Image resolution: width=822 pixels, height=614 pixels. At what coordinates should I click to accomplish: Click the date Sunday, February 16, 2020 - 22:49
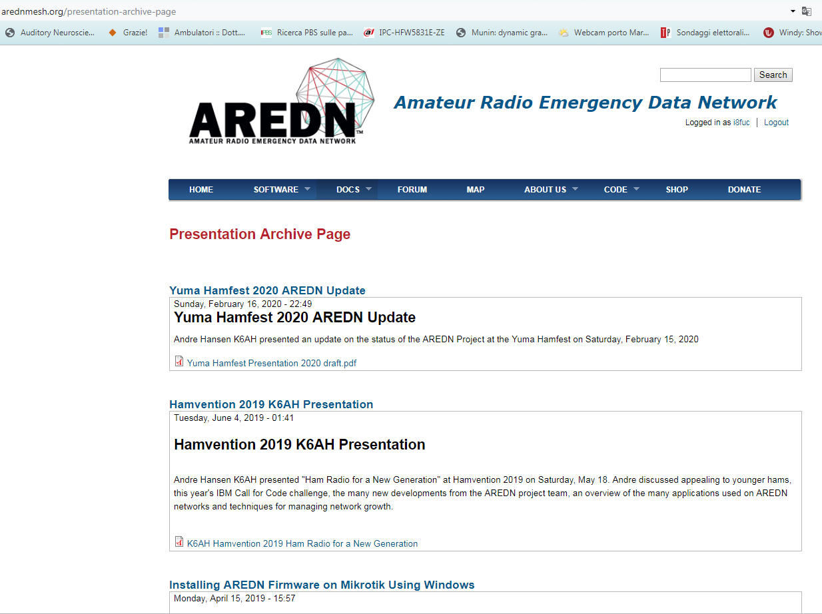[x=243, y=304]
